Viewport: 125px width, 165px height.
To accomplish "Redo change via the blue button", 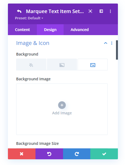I will (77, 154).
